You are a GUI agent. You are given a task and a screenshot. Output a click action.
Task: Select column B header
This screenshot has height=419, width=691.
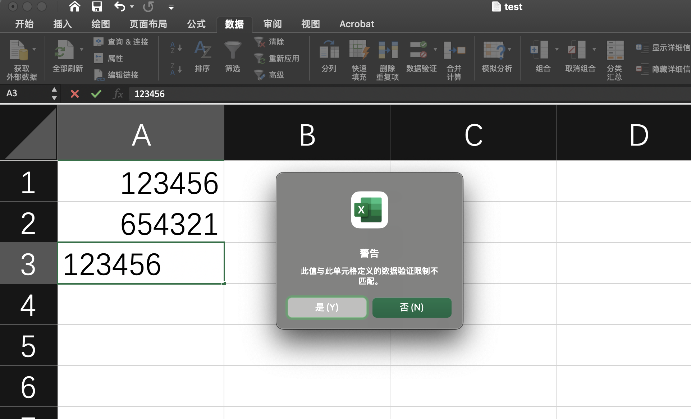pyautogui.click(x=307, y=133)
